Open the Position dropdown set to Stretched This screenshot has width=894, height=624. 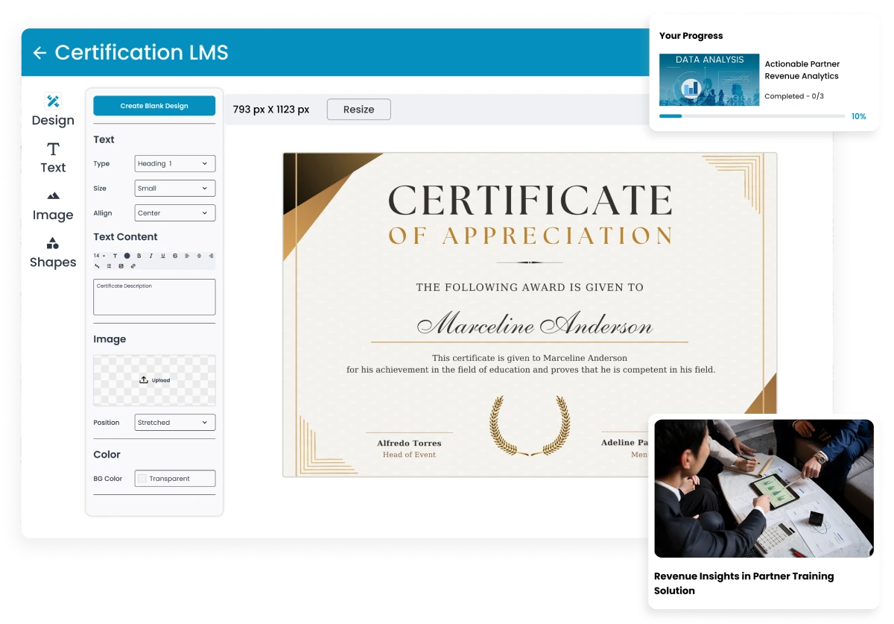(174, 422)
